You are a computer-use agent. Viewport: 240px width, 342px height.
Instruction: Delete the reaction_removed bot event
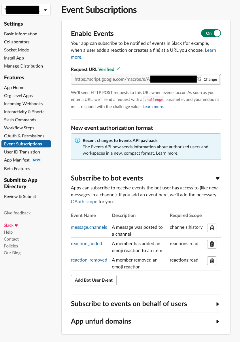211,261
